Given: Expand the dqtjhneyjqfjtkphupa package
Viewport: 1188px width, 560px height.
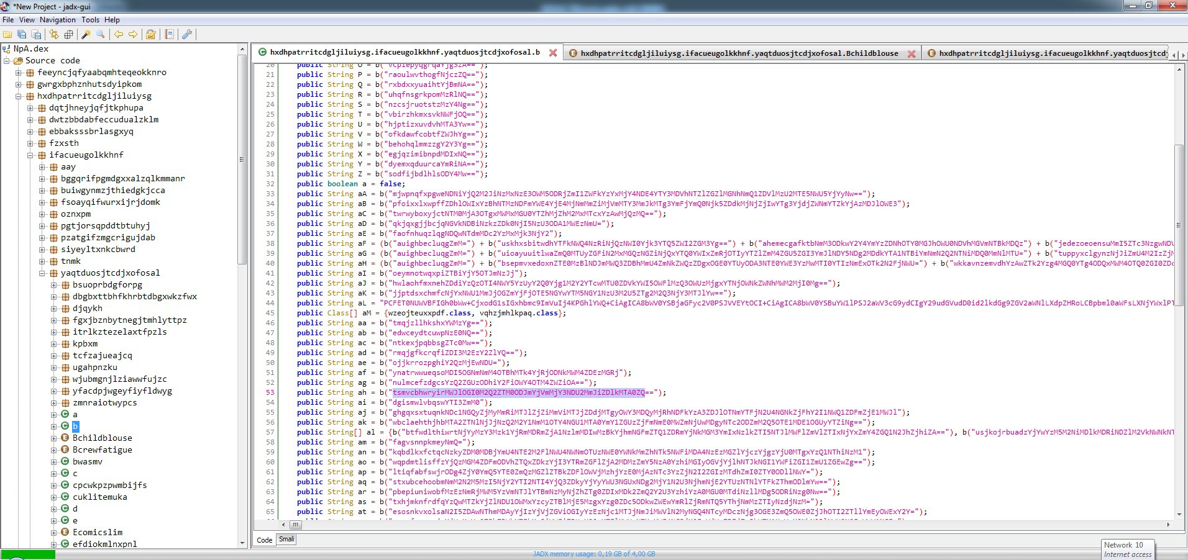Looking at the screenshot, I should [x=30, y=108].
